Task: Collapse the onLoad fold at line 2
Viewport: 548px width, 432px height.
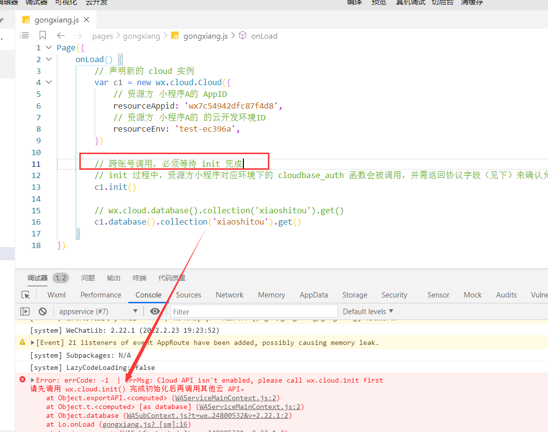Action: [49, 59]
